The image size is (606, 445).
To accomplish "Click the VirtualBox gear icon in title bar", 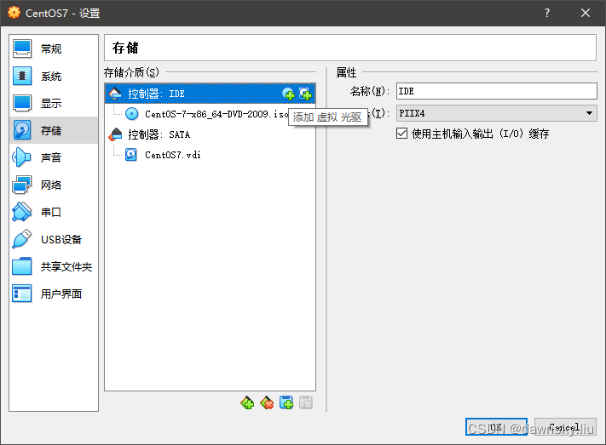I will [14, 13].
